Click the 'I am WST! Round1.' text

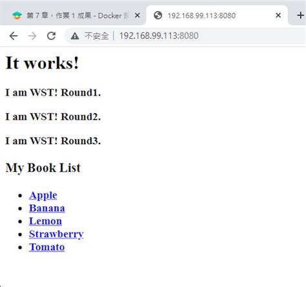click(x=53, y=92)
